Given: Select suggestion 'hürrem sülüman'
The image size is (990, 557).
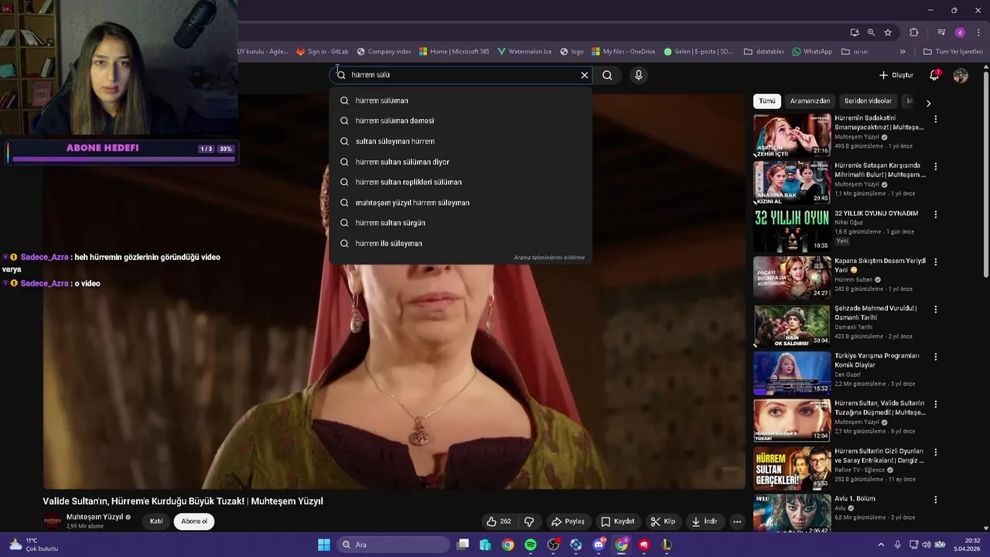Looking at the screenshot, I should click(x=460, y=101).
